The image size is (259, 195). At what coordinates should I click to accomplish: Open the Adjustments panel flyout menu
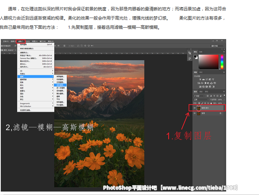[x=224, y=72]
